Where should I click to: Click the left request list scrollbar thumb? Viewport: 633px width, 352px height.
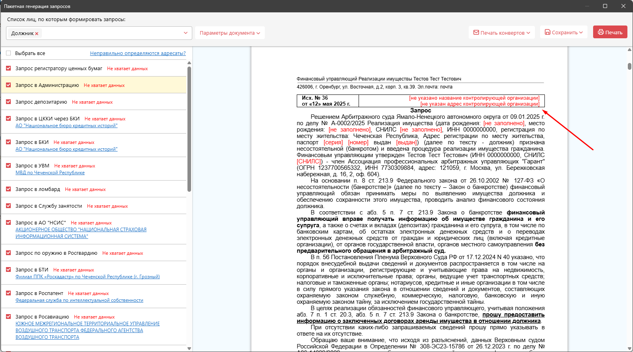pyautogui.click(x=189, y=129)
